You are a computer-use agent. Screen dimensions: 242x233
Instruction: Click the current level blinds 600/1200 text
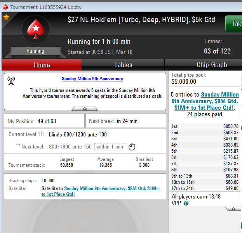point(78,135)
